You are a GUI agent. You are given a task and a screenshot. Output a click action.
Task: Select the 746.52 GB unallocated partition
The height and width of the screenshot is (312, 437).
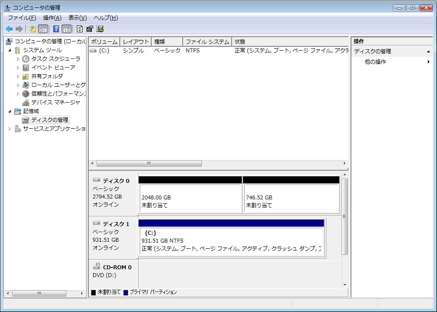291,195
